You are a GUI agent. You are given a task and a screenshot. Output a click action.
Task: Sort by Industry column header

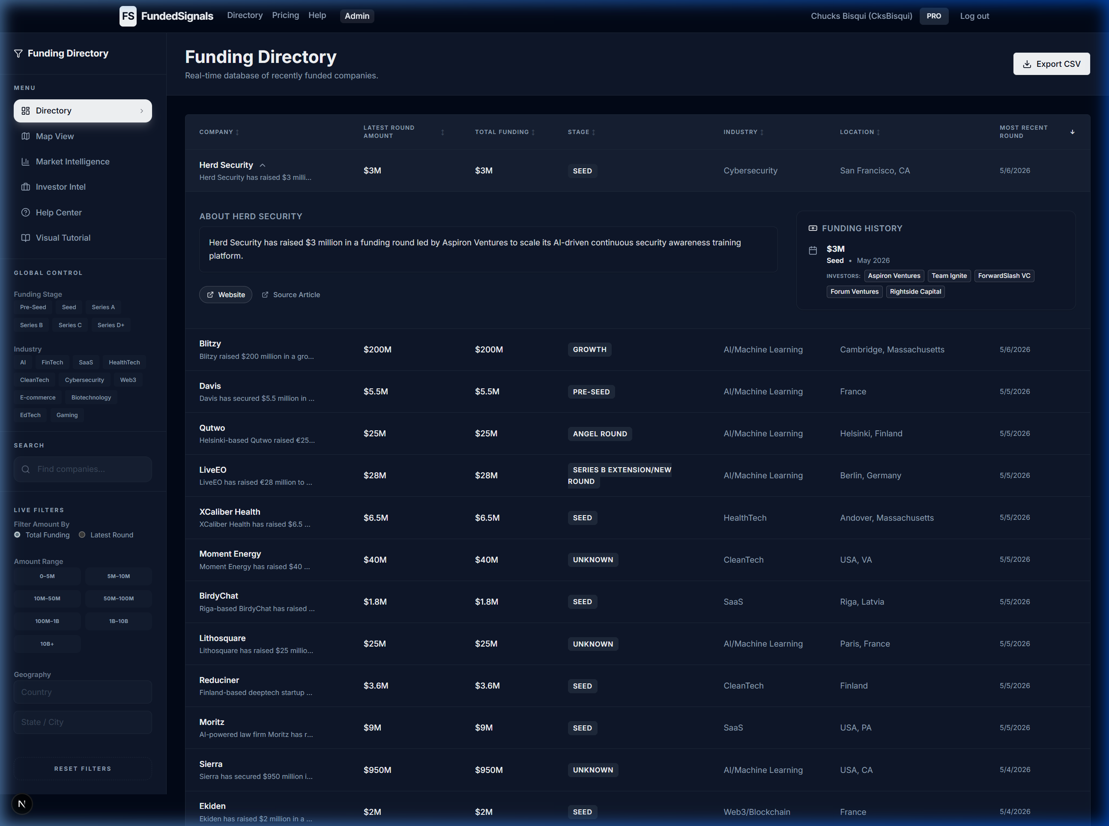click(x=743, y=132)
